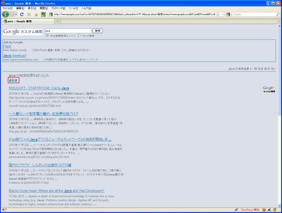The image size is (282, 213).
Task: Open the list-all-tabs dropdown arrow
Action: tap(280, 21)
